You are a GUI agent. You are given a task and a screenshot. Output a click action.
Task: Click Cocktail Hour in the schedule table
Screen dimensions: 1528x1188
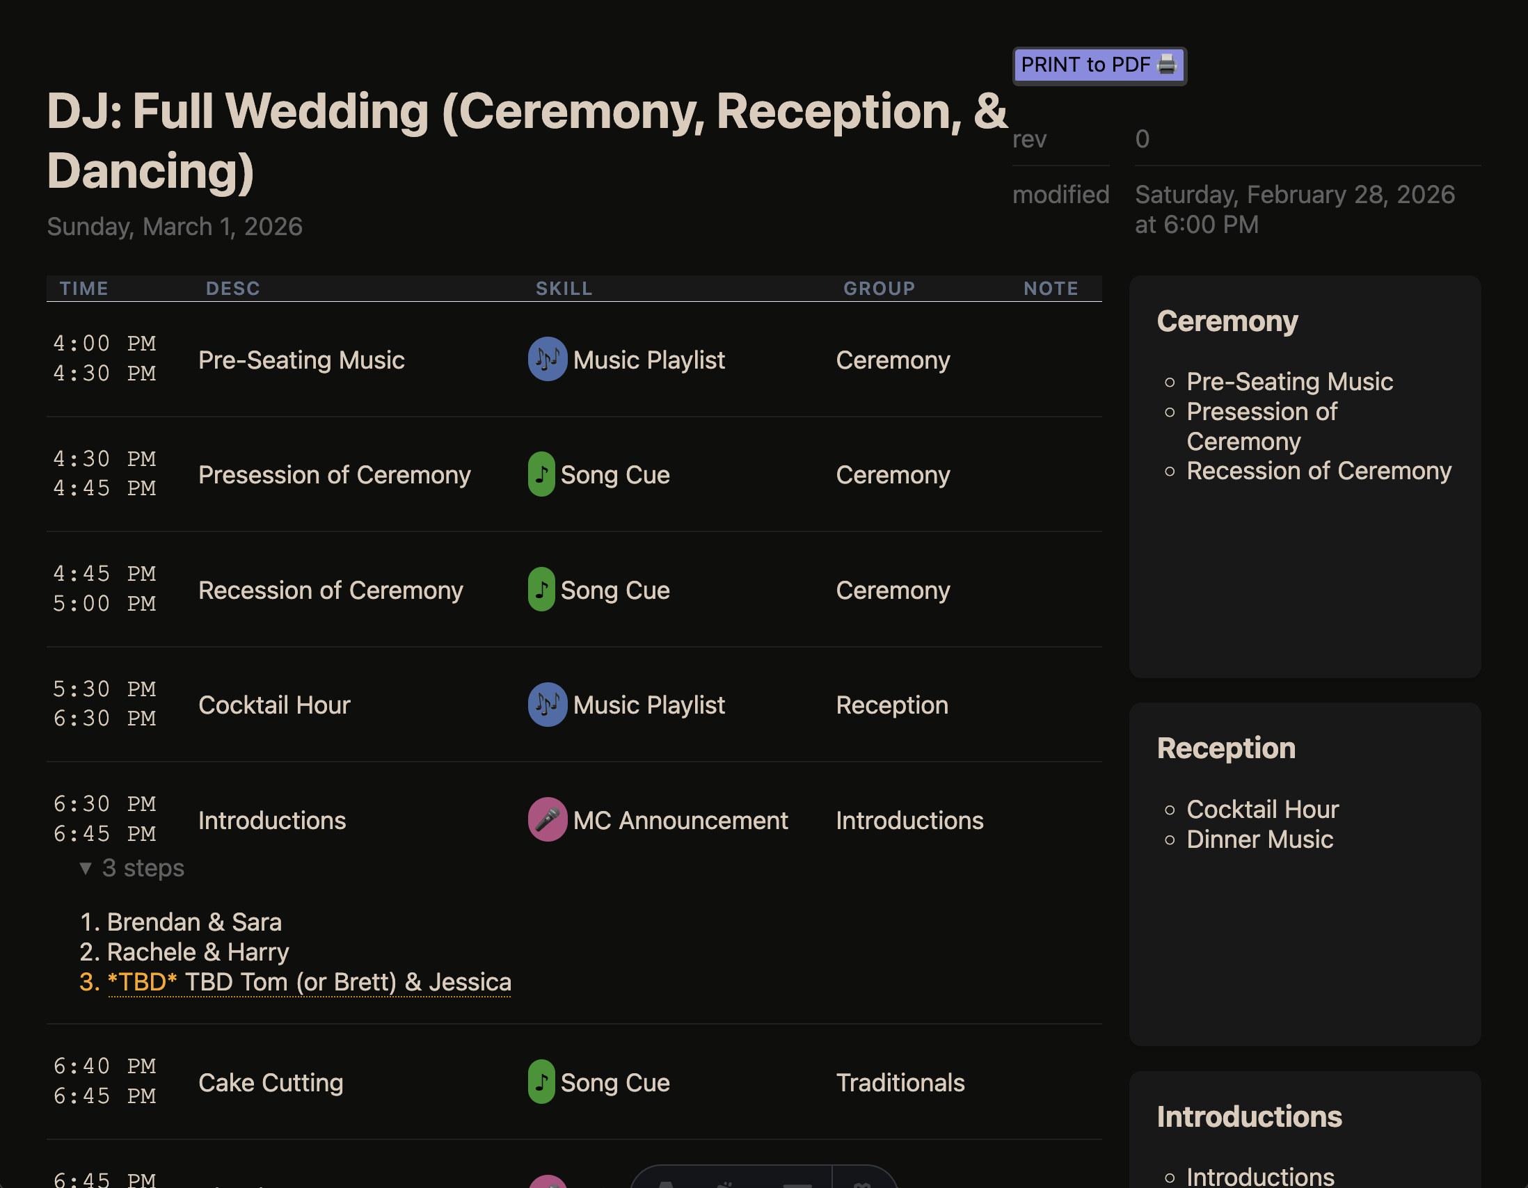pos(274,705)
